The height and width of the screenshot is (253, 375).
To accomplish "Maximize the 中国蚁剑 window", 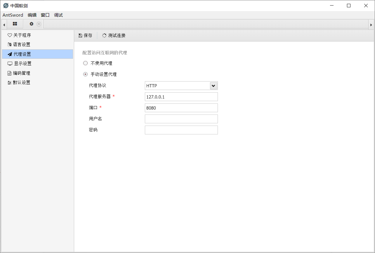I will [x=349, y=6].
